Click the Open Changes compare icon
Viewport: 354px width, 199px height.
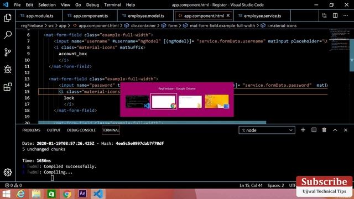point(325,15)
